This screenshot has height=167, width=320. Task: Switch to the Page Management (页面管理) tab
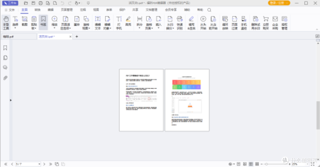pyautogui.click(x=67, y=10)
